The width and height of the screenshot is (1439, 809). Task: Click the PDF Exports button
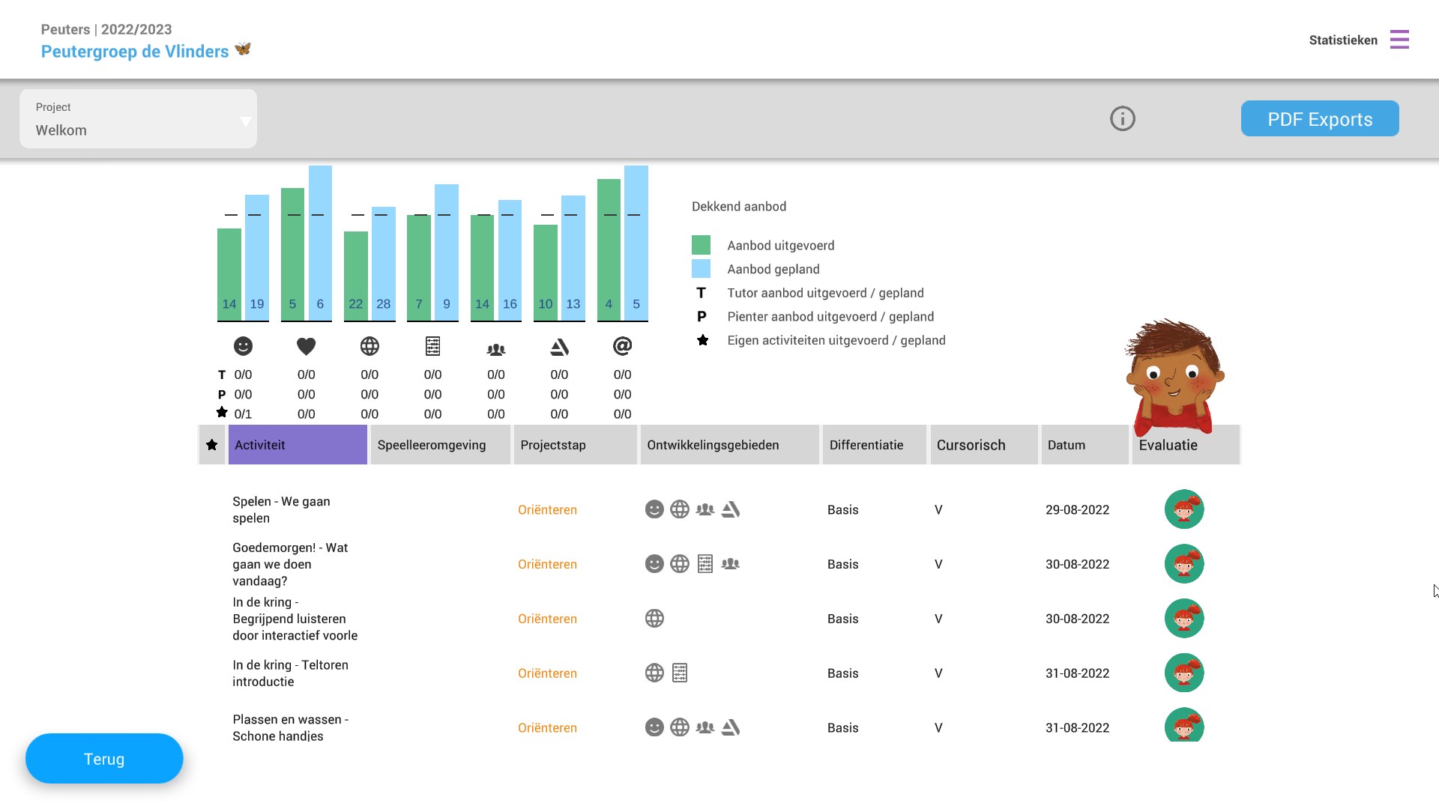tap(1319, 119)
